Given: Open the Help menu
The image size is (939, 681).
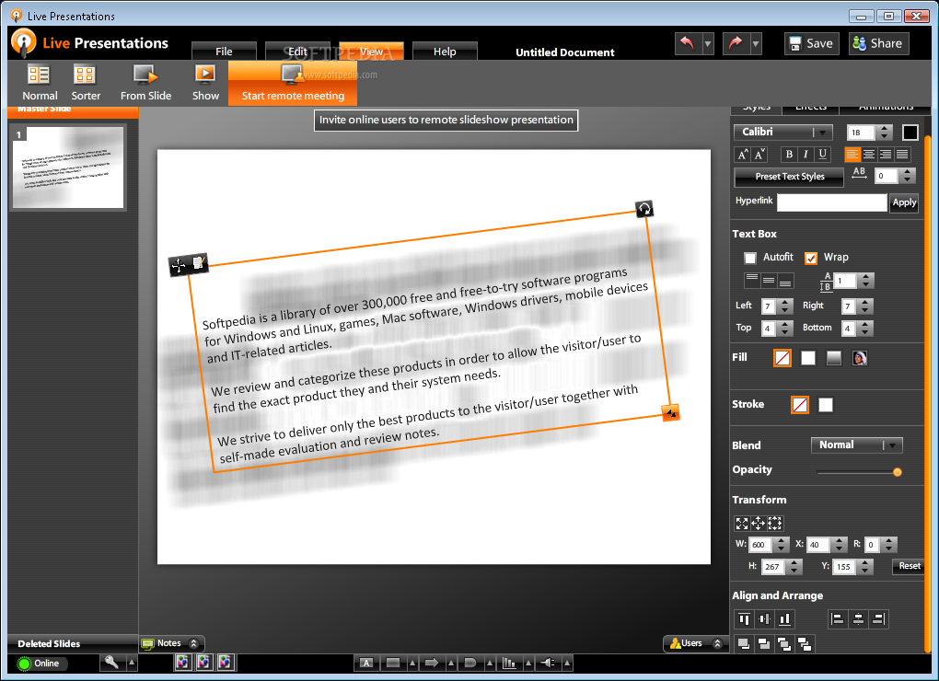Looking at the screenshot, I should coord(445,52).
